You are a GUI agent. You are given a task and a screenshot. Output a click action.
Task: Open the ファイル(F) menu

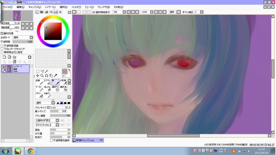[x=7, y=7]
